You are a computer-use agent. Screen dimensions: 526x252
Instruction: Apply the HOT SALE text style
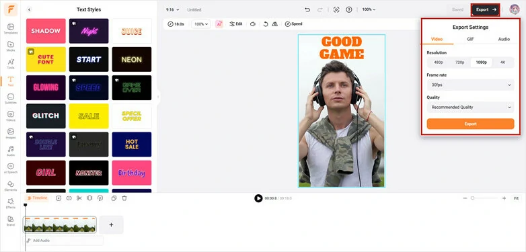click(132, 144)
